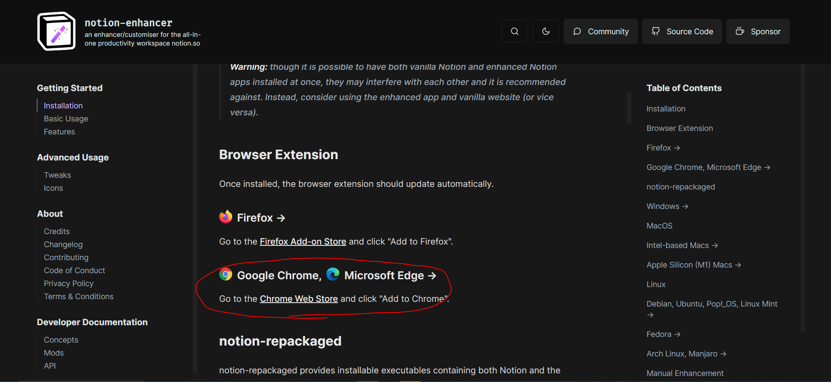Select Arch Linux, Manjaro → entry
Viewport: 831px width, 382px height.
686,354
